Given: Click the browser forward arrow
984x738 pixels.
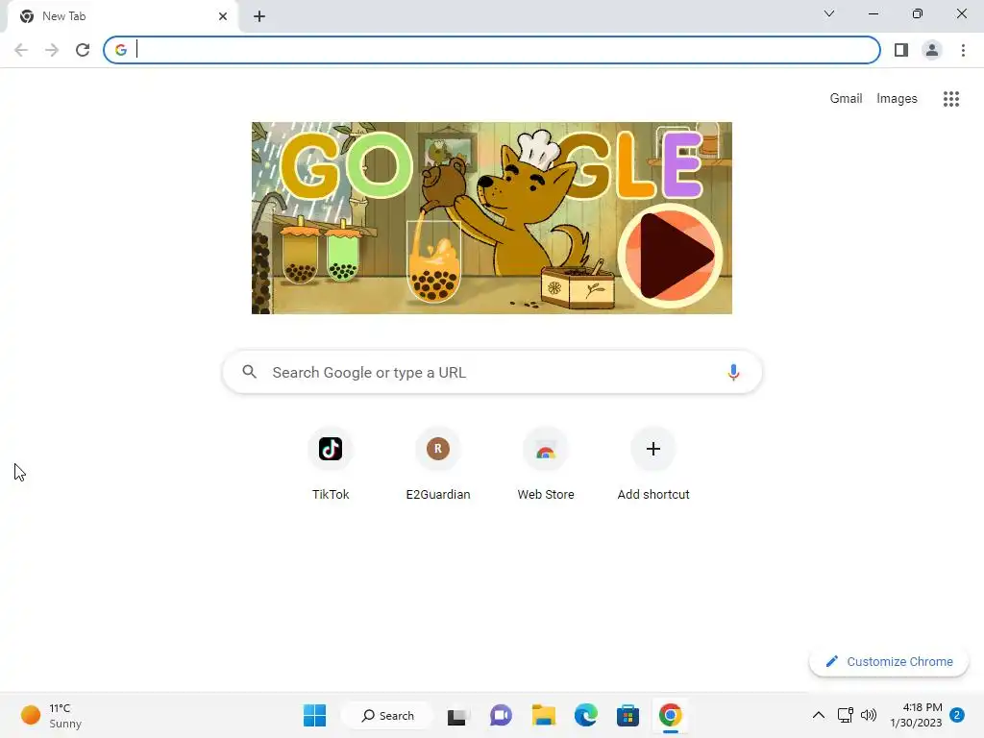Looking at the screenshot, I should coord(52,50).
